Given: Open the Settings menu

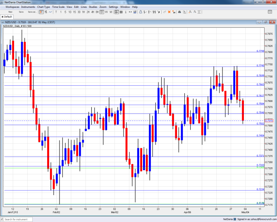Looking at the screenshot, I should (113, 7).
